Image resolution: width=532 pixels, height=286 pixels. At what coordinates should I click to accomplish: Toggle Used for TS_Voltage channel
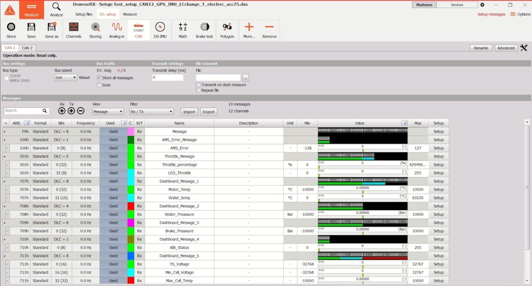(113, 264)
